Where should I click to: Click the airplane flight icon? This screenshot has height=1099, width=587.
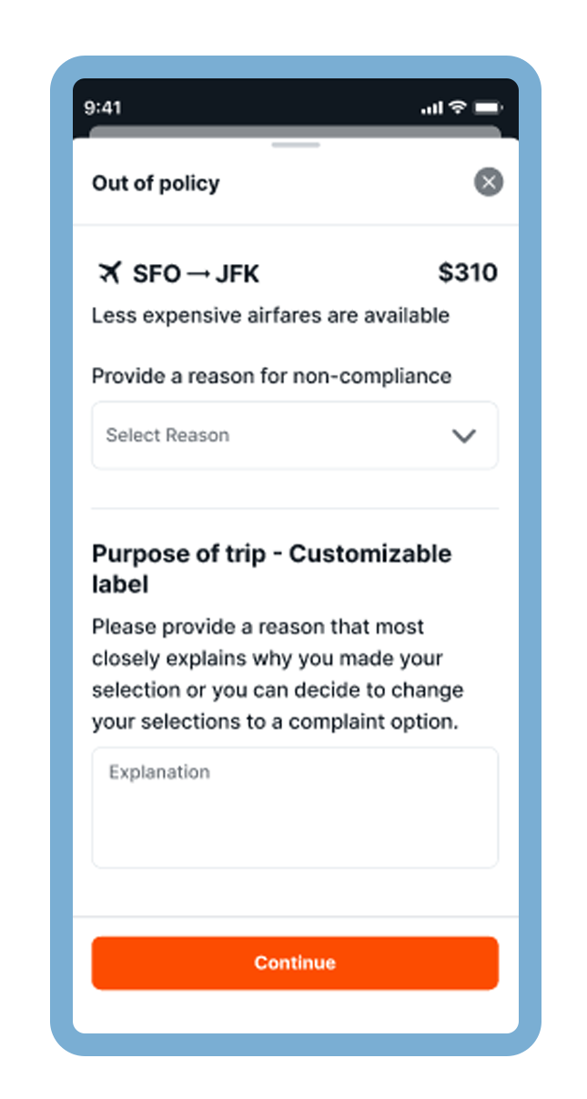pyautogui.click(x=109, y=272)
